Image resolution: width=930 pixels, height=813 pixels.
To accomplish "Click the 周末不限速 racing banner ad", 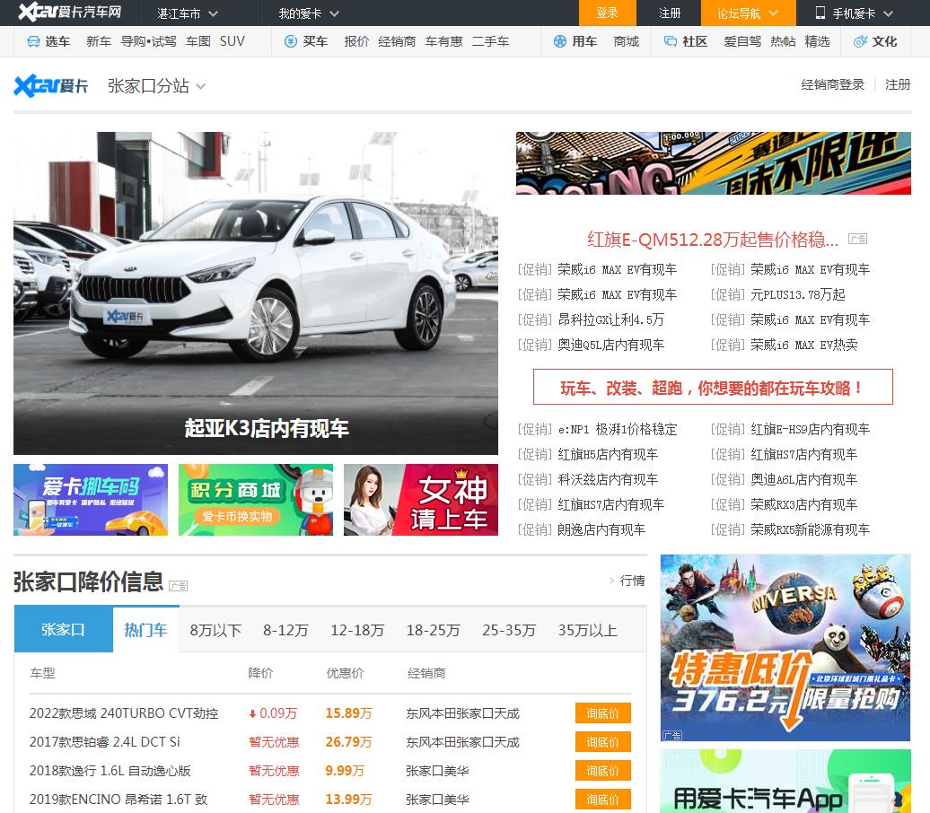I will 714,163.
